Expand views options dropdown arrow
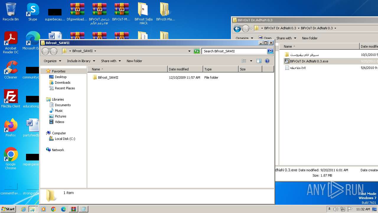 (251, 61)
